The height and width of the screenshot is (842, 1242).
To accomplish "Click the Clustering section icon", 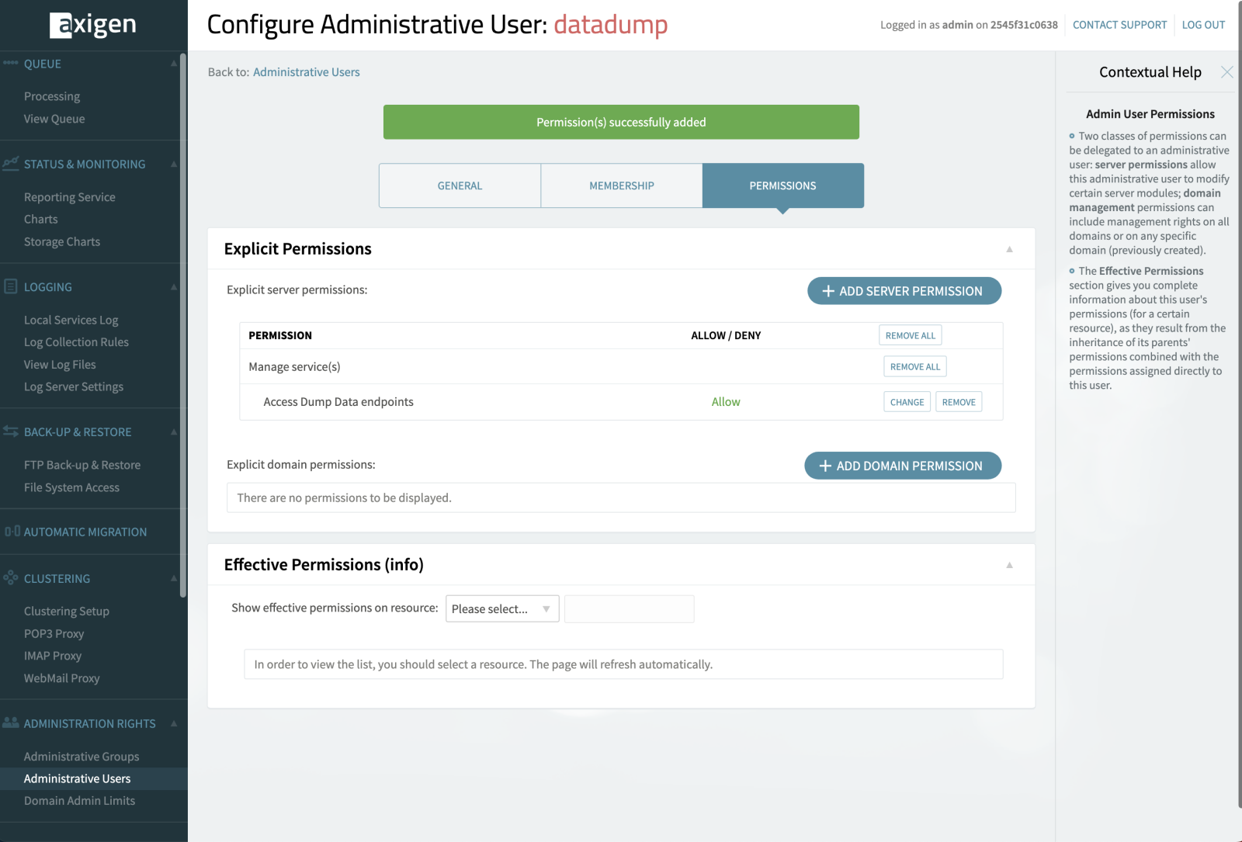I will [11, 577].
